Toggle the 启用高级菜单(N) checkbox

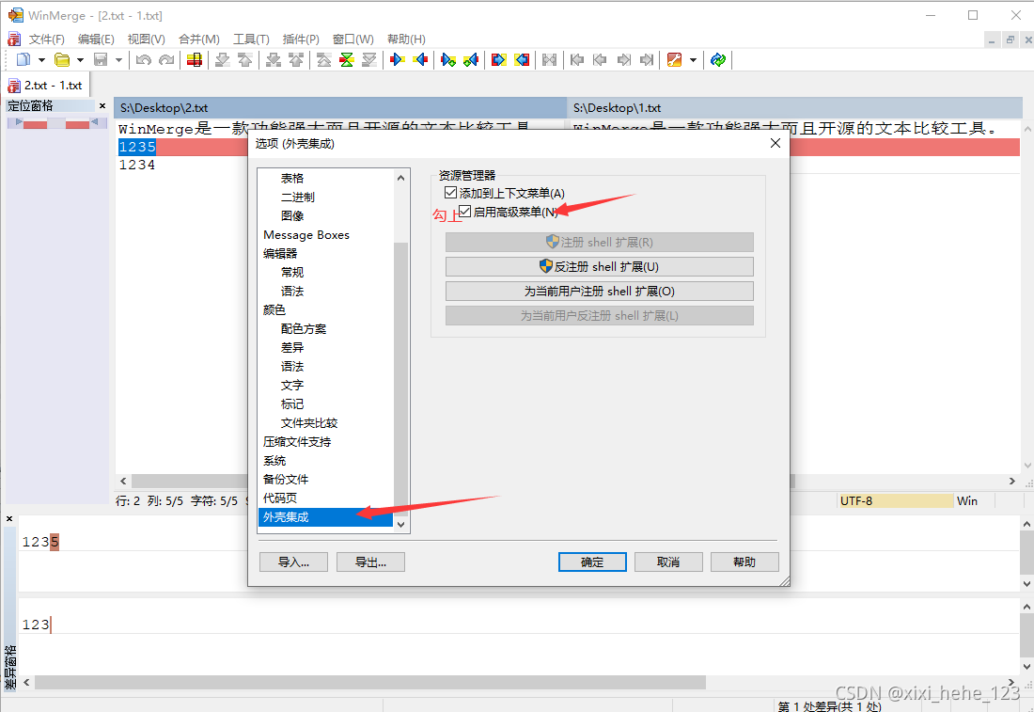465,212
